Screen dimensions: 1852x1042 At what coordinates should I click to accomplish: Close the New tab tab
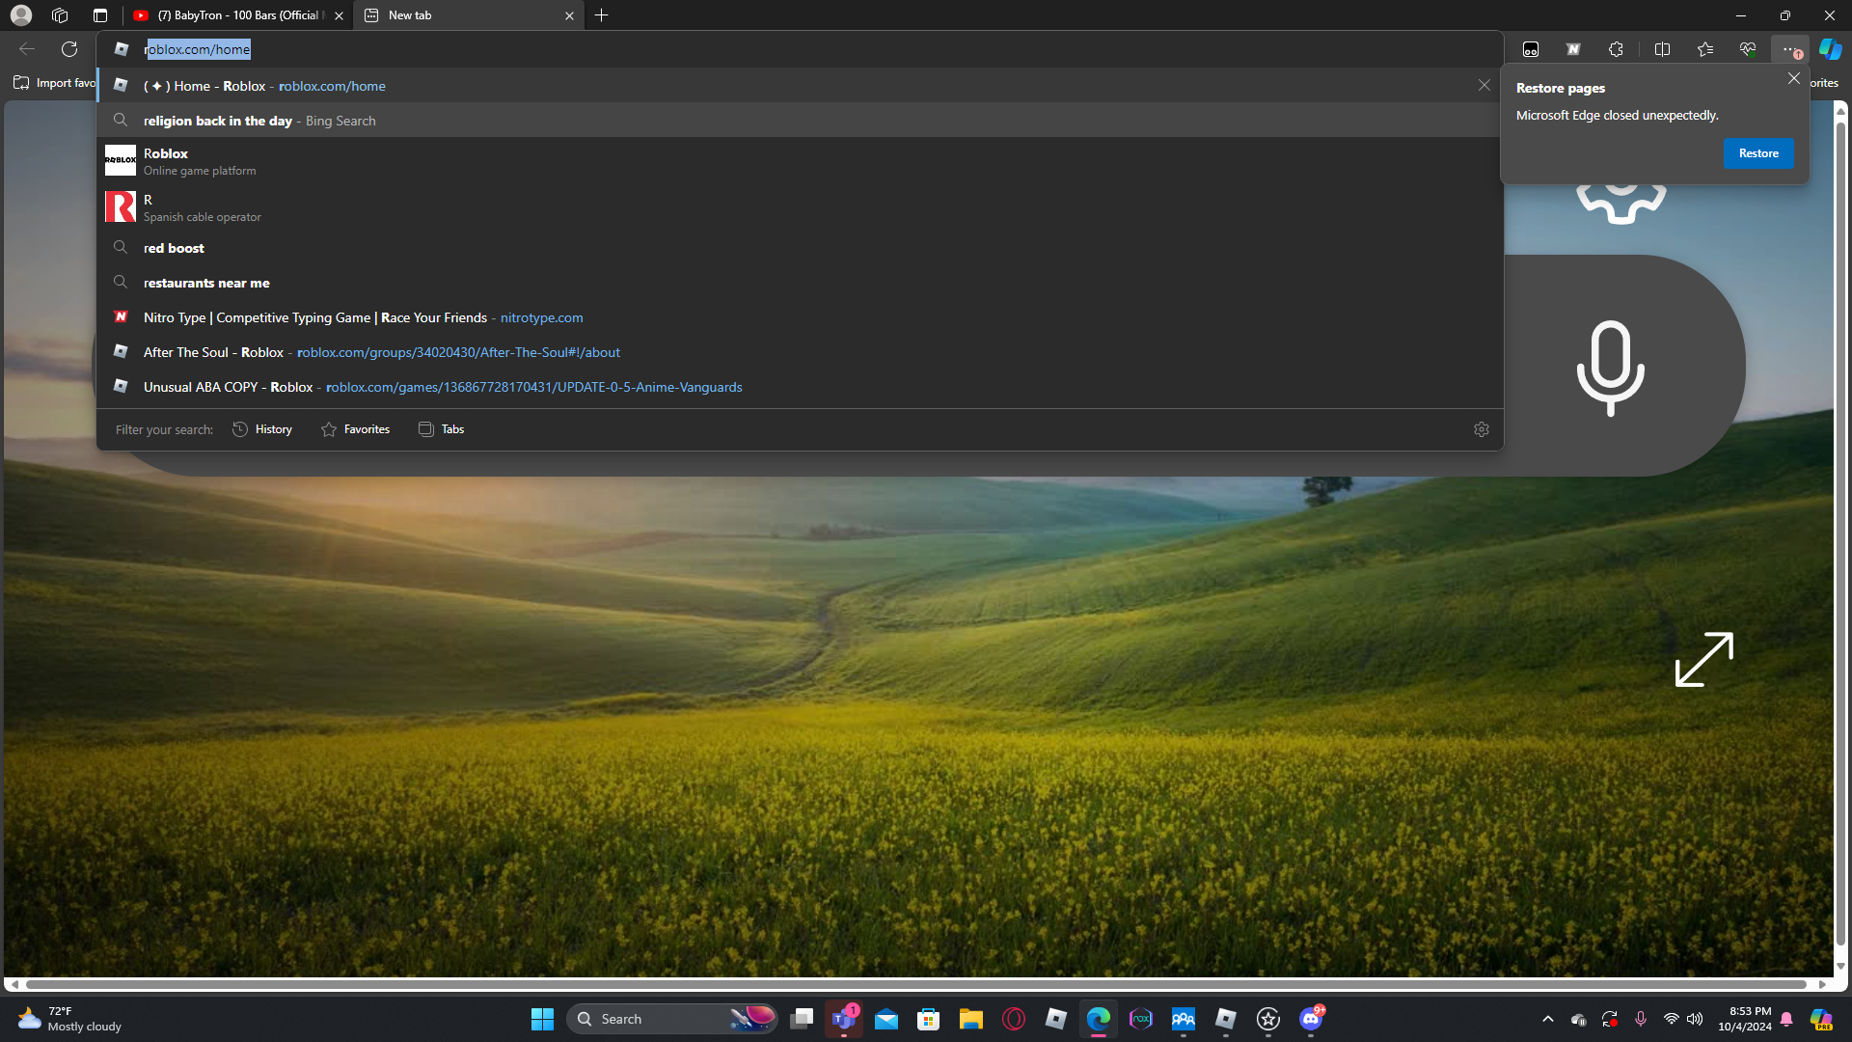point(569,15)
